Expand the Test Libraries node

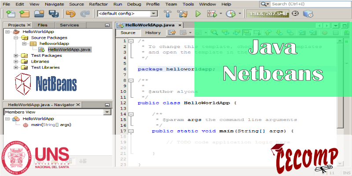coord(16,67)
